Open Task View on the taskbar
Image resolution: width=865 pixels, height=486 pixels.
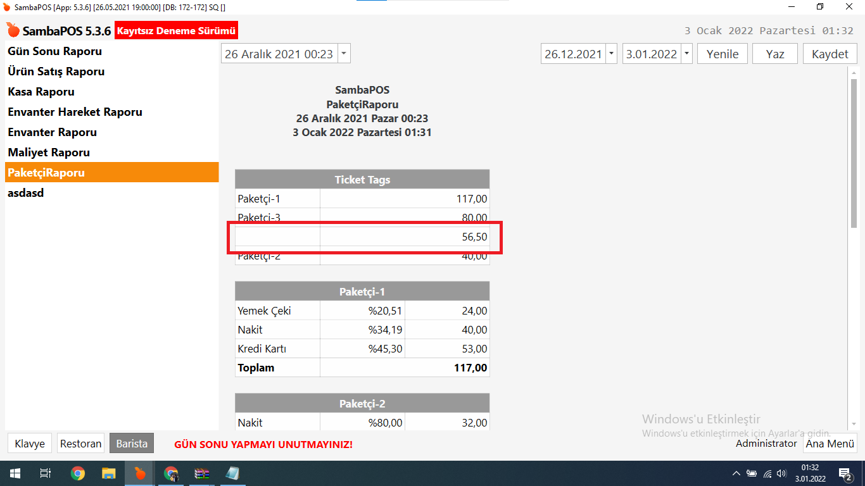(46, 473)
